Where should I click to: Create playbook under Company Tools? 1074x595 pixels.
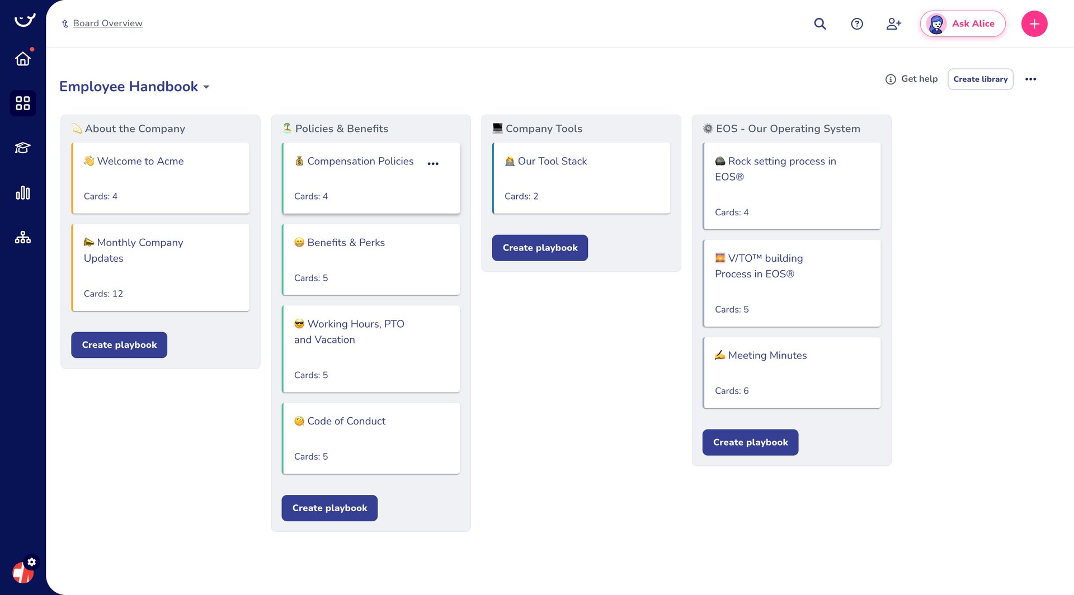coord(540,248)
